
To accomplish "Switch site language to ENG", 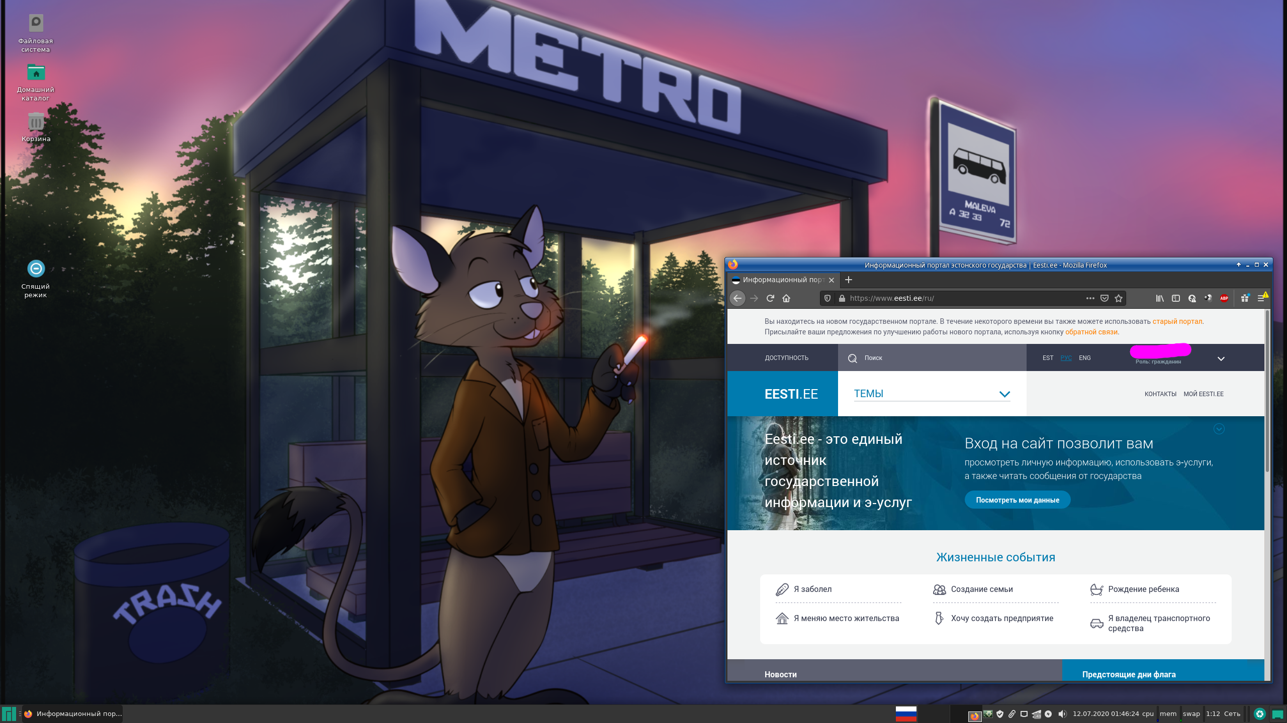I will [x=1085, y=358].
